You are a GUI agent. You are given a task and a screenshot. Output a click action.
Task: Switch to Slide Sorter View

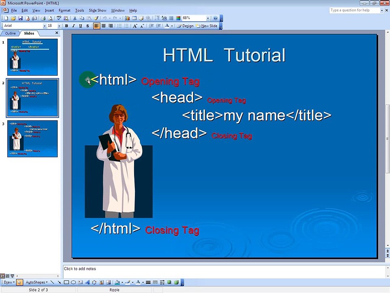7,276
